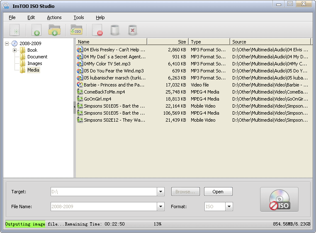Click the Open button
316x233 pixels.
click(218, 192)
